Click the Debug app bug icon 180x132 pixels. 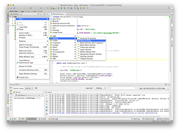[x=62, y=8]
